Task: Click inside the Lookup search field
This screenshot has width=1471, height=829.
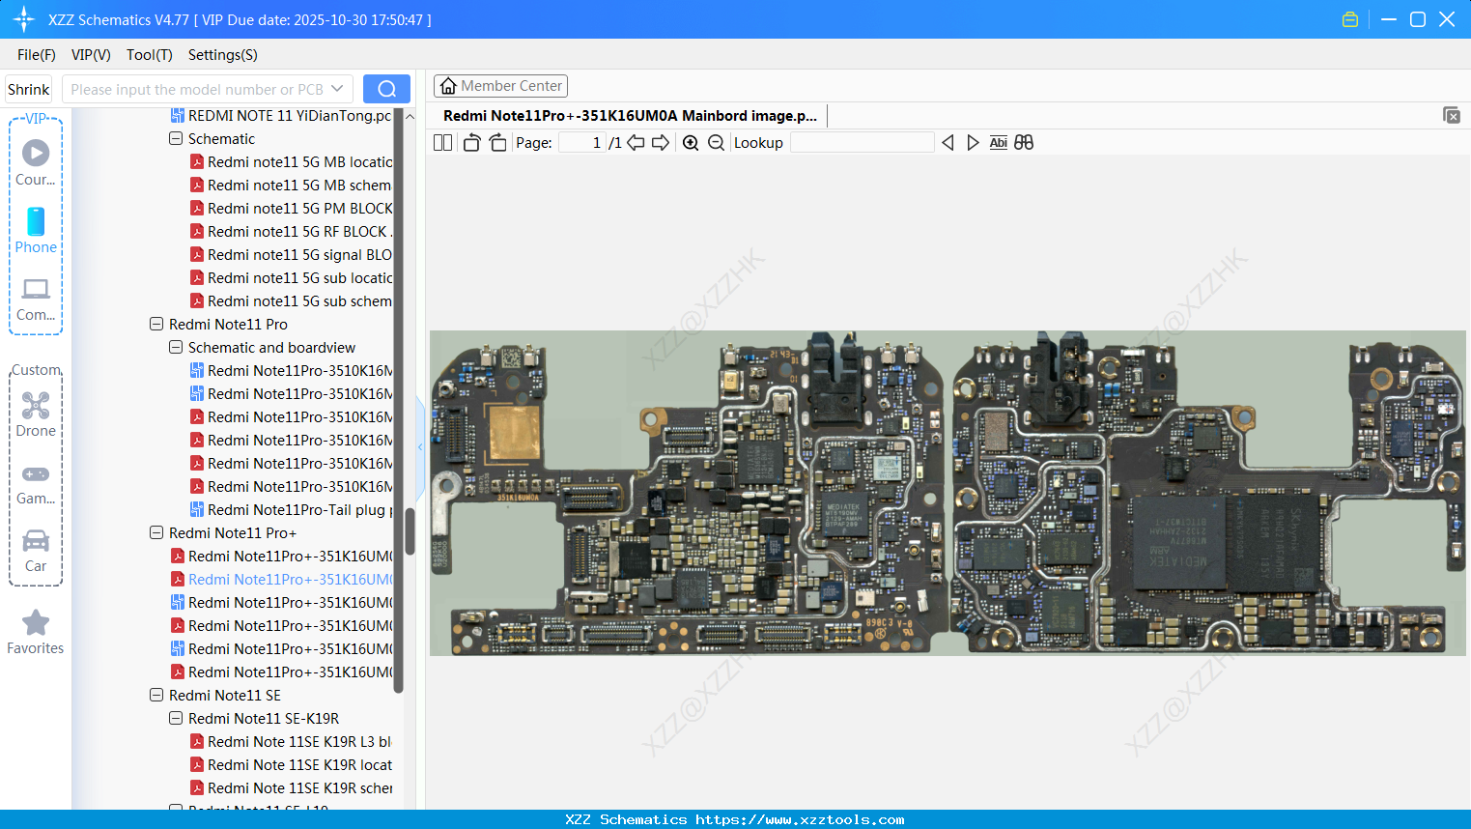Action: (x=861, y=142)
